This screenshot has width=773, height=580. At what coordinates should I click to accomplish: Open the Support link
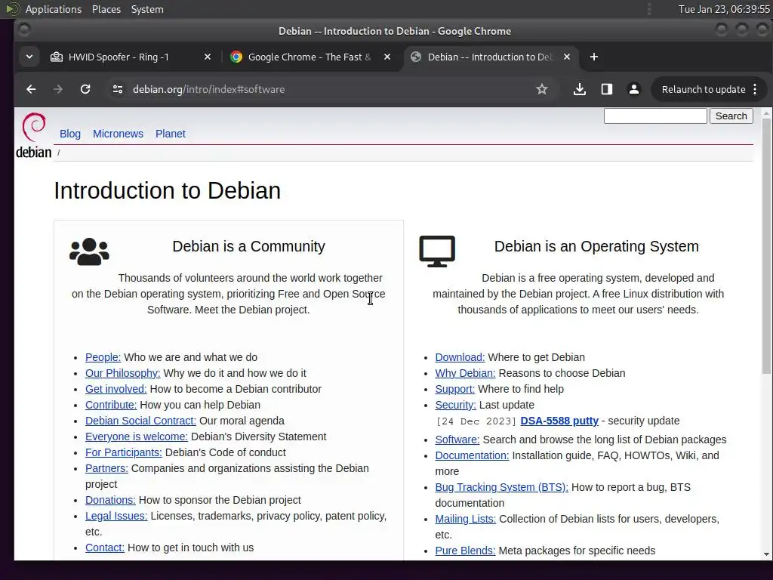(455, 389)
